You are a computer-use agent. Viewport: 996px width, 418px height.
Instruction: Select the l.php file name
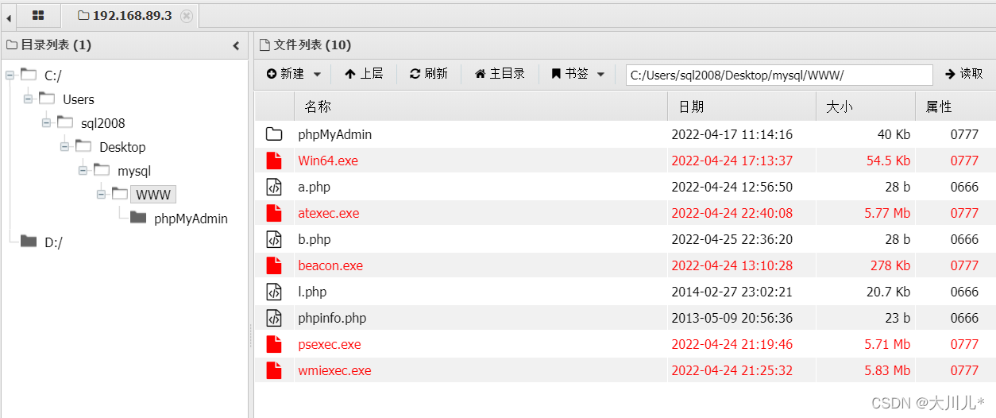[x=312, y=292]
